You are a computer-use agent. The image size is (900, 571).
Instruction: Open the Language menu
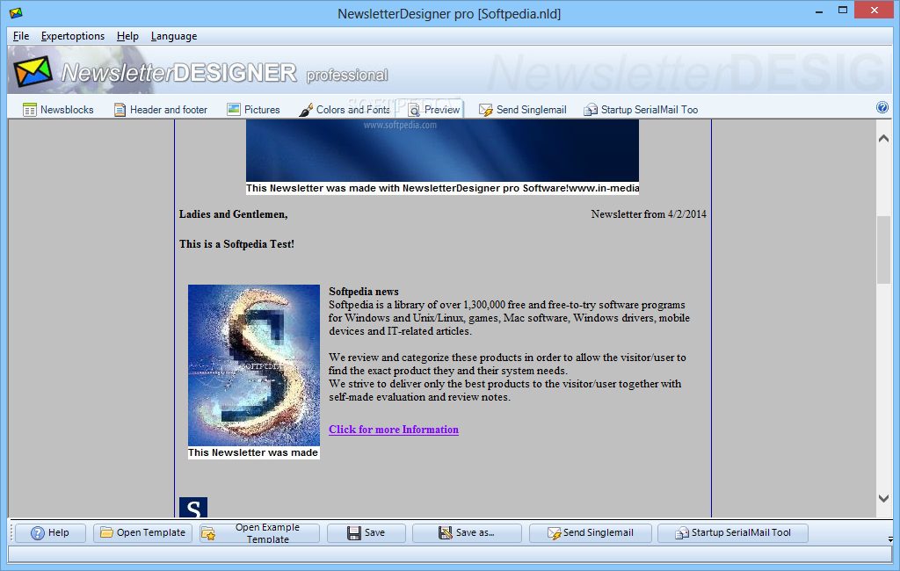(x=174, y=36)
